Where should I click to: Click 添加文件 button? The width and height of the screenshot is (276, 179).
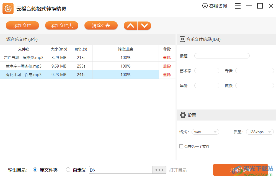click(22, 26)
